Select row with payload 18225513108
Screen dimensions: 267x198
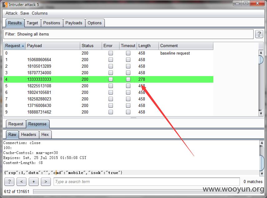point(109,86)
